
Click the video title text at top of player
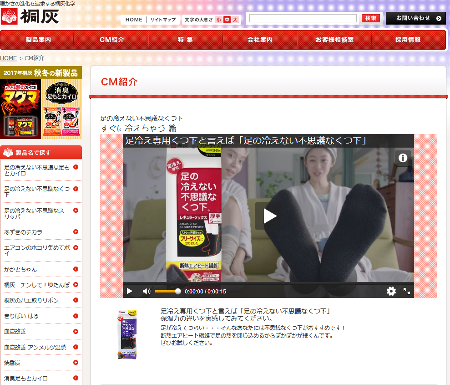click(x=246, y=140)
